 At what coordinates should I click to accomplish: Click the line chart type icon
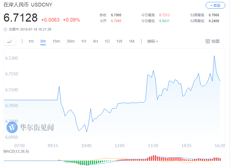click(x=10, y=41)
